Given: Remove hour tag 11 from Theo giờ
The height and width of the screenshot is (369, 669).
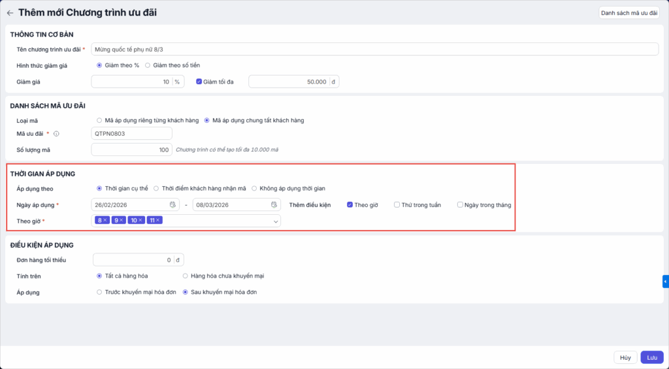Looking at the screenshot, I should (158, 221).
